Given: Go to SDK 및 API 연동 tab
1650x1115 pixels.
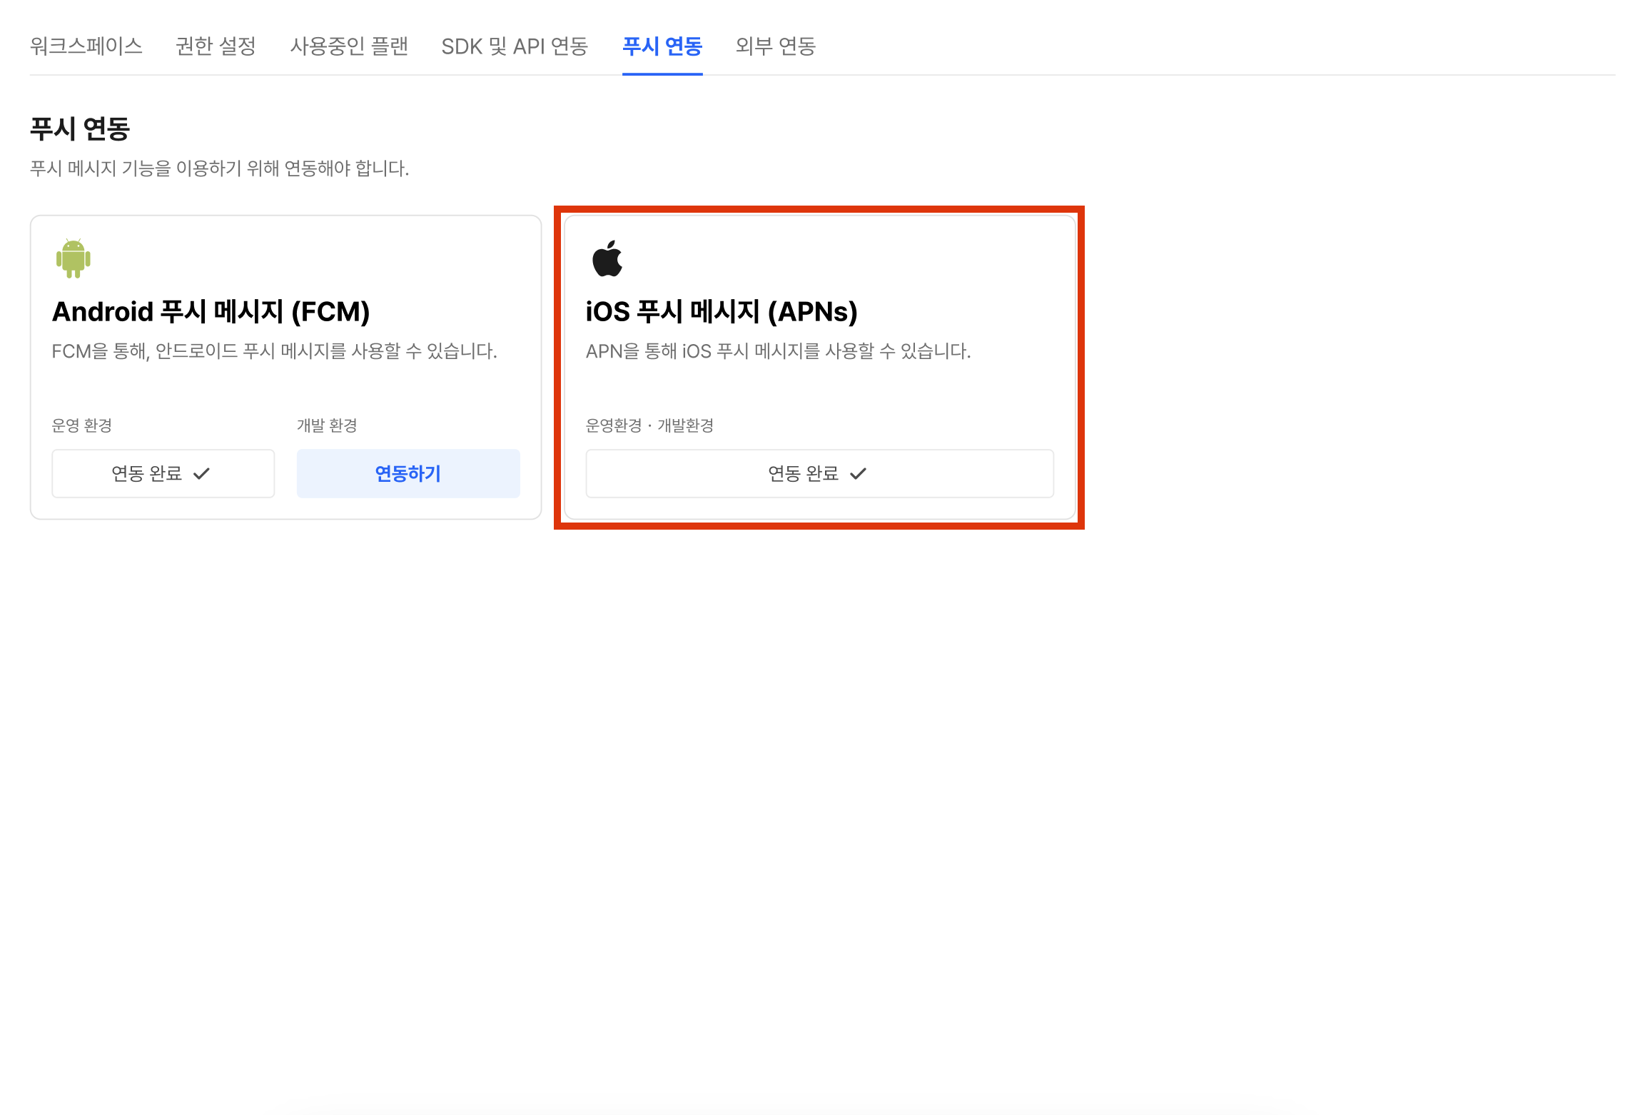Looking at the screenshot, I should tap(515, 46).
